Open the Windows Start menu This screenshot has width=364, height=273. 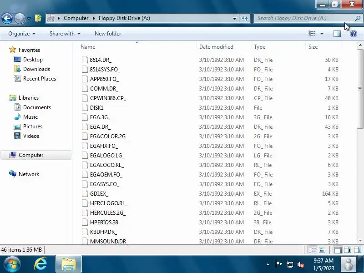pos(12,264)
